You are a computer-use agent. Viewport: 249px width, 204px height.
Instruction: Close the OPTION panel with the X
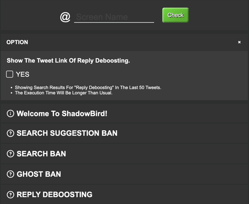pos(239,42)
